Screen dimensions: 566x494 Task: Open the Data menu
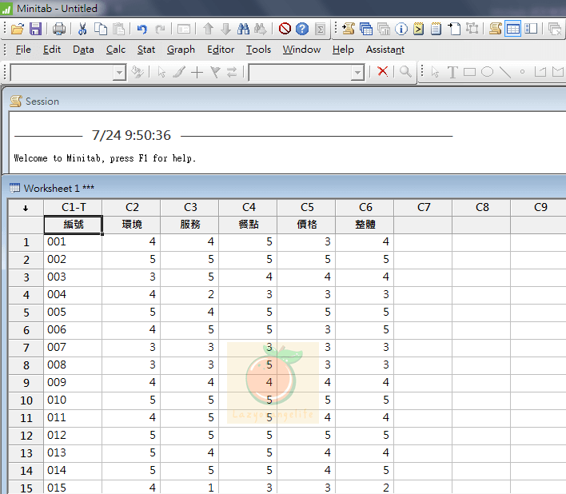[83, 50]
